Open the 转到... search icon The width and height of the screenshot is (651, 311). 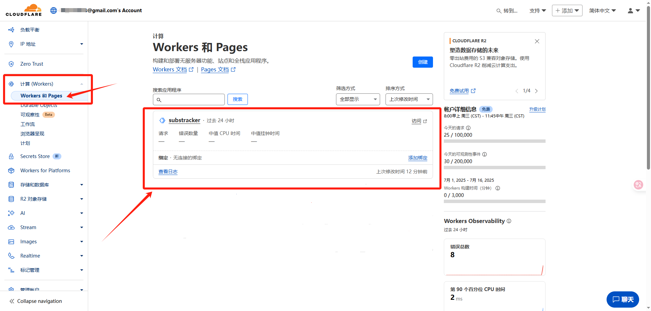499,11
